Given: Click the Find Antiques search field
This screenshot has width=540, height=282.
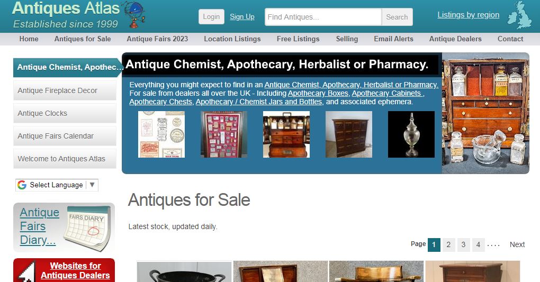Looking at the screenshot, I should [323, 17].
